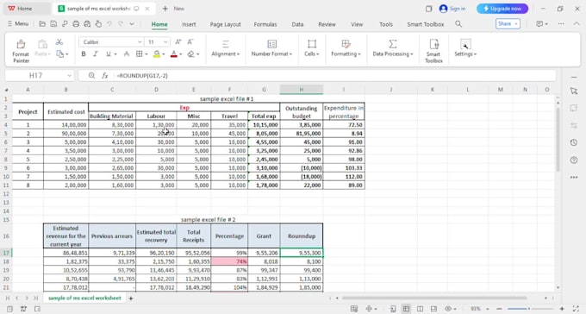Switch to Page Break Preview view
The image size is (586, 314).
433,309
